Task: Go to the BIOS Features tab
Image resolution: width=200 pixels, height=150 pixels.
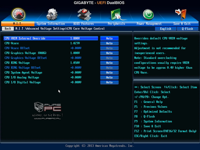Action: (x=83, y=24)
